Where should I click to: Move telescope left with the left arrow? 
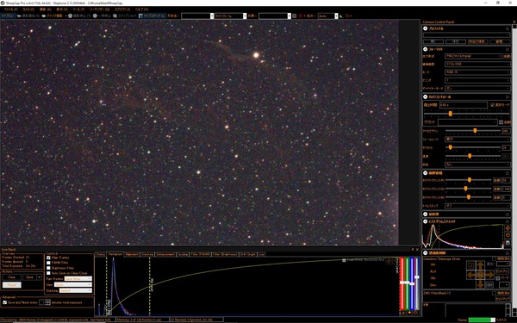471,275
